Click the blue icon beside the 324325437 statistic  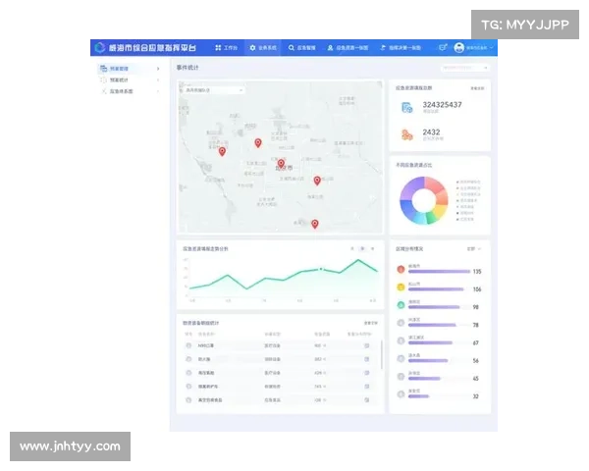(x=406, y=107)
